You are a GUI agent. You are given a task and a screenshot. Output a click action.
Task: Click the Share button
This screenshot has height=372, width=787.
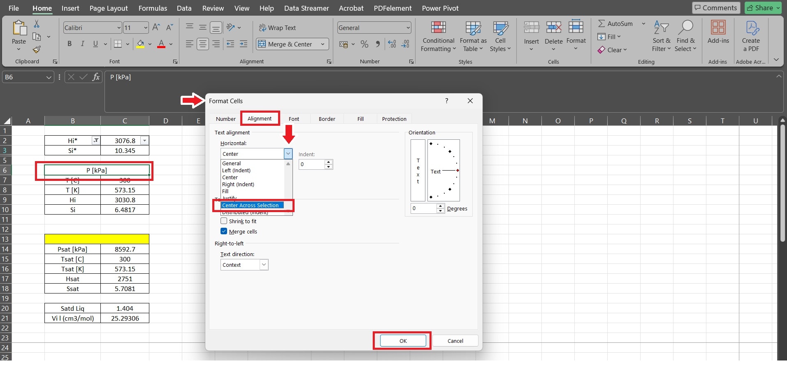(x=763, y=8)
